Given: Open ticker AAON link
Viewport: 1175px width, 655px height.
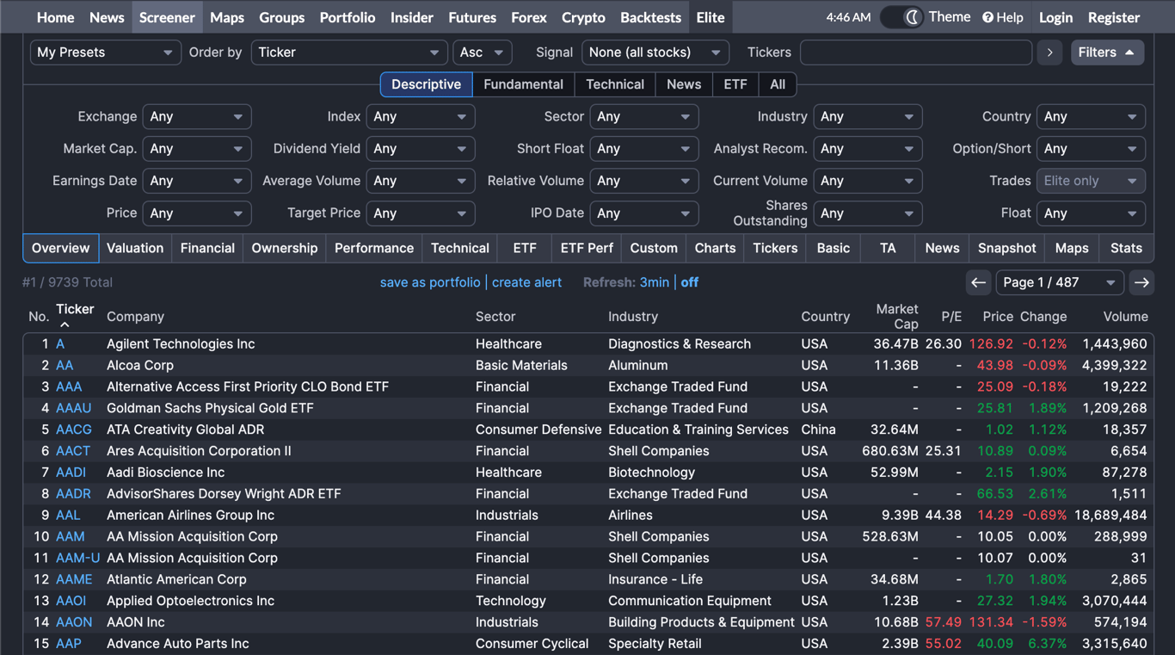Looking at the screenshot, I should pos(74,622).
